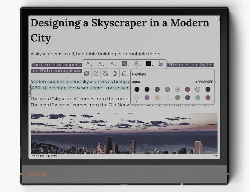Apply the solid underline annotation style
The width and height of the screenshot is (249, 192).
click(88, 63)
